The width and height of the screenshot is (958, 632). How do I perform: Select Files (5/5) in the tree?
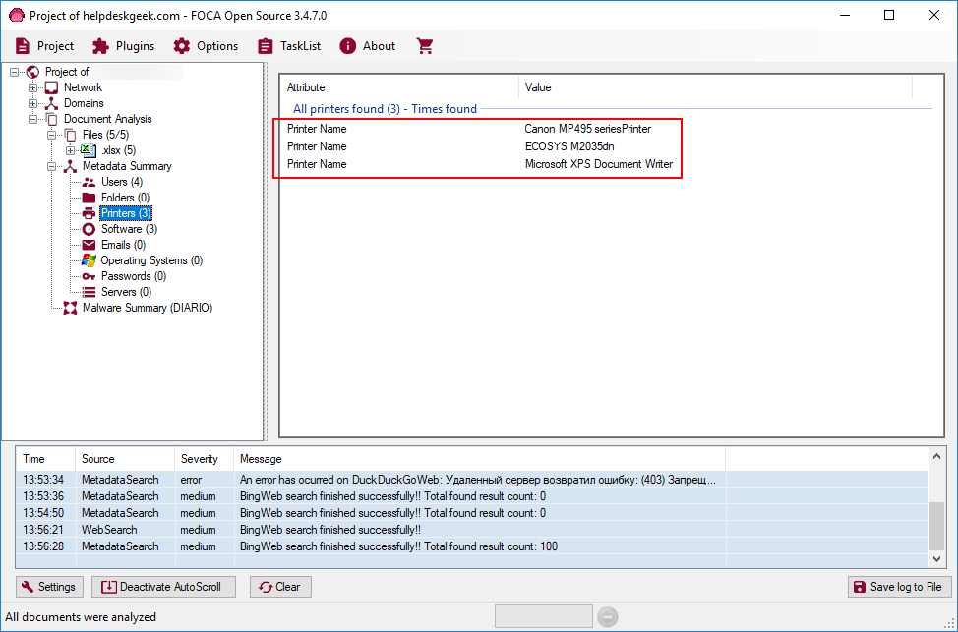[105, 135]
